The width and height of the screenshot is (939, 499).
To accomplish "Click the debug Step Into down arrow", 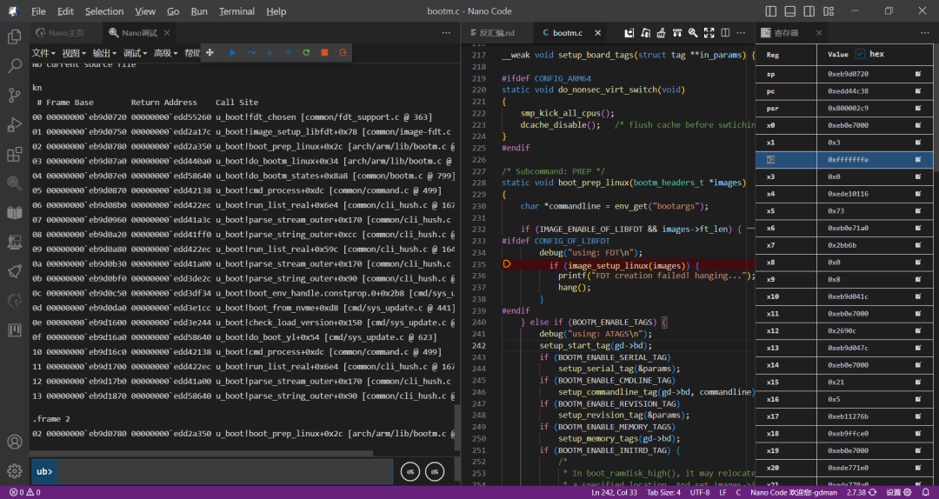I will point(270,53).
